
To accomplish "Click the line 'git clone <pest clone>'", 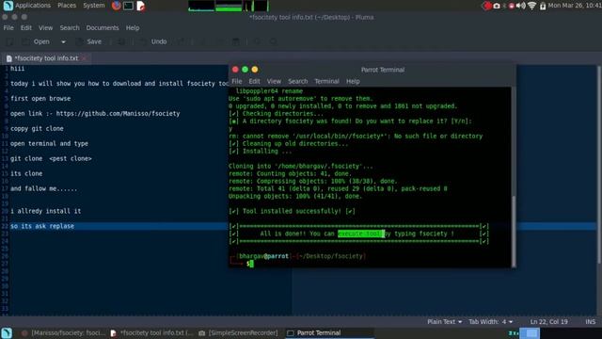I will coord(51,158).
